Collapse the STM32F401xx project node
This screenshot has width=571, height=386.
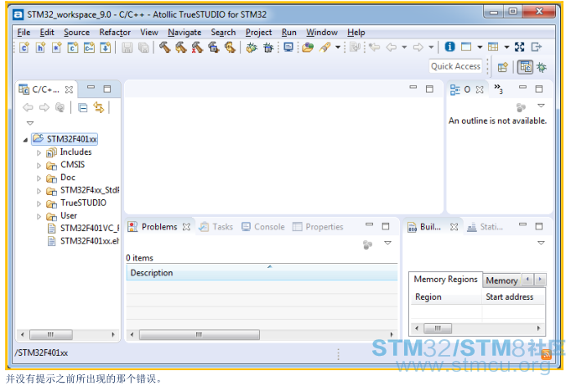coord(25,140)
